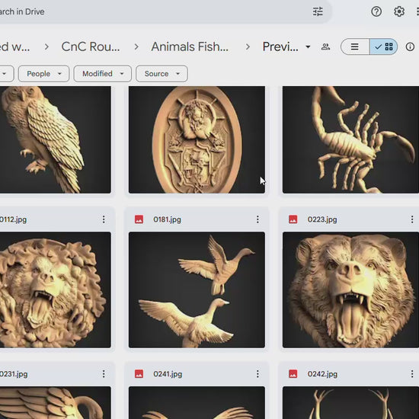The height and width of the screenshot is (419, 419).
Task: Select the 0241.jpg file name
Action: coord(168,374)
